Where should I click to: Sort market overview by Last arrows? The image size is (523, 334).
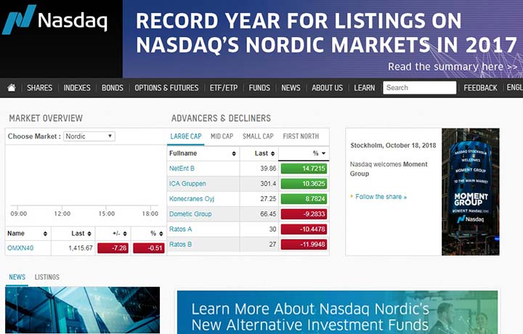click(x=89, y=234)
